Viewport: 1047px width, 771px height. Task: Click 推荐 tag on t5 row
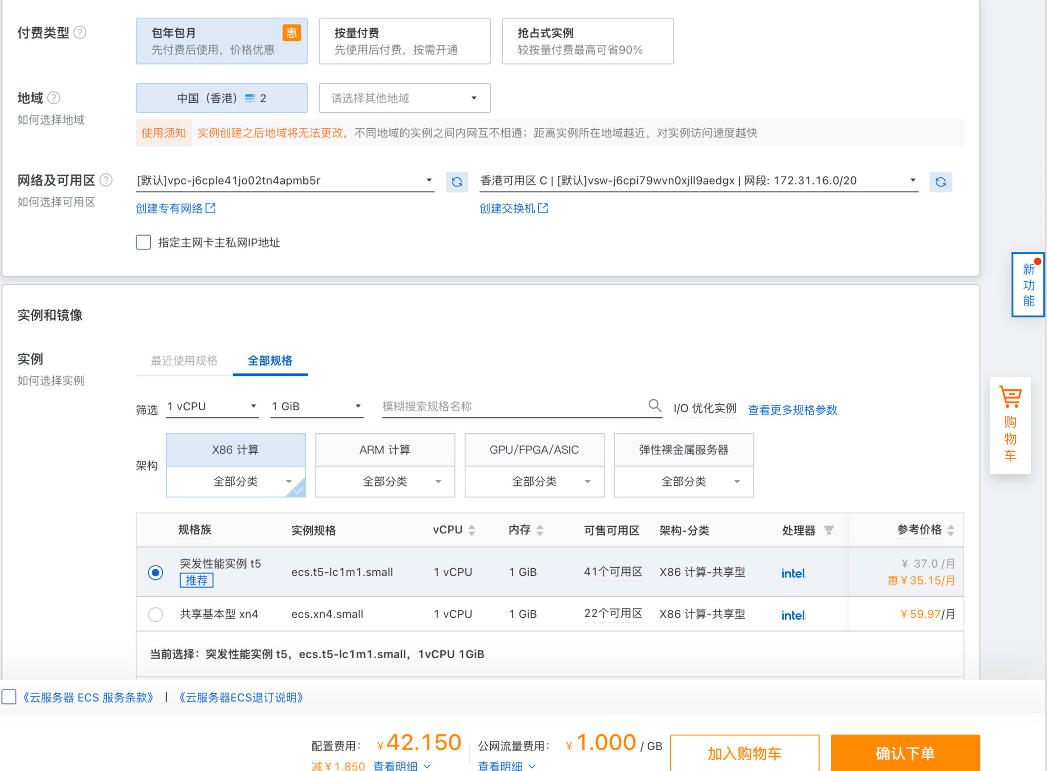(196, 580)
